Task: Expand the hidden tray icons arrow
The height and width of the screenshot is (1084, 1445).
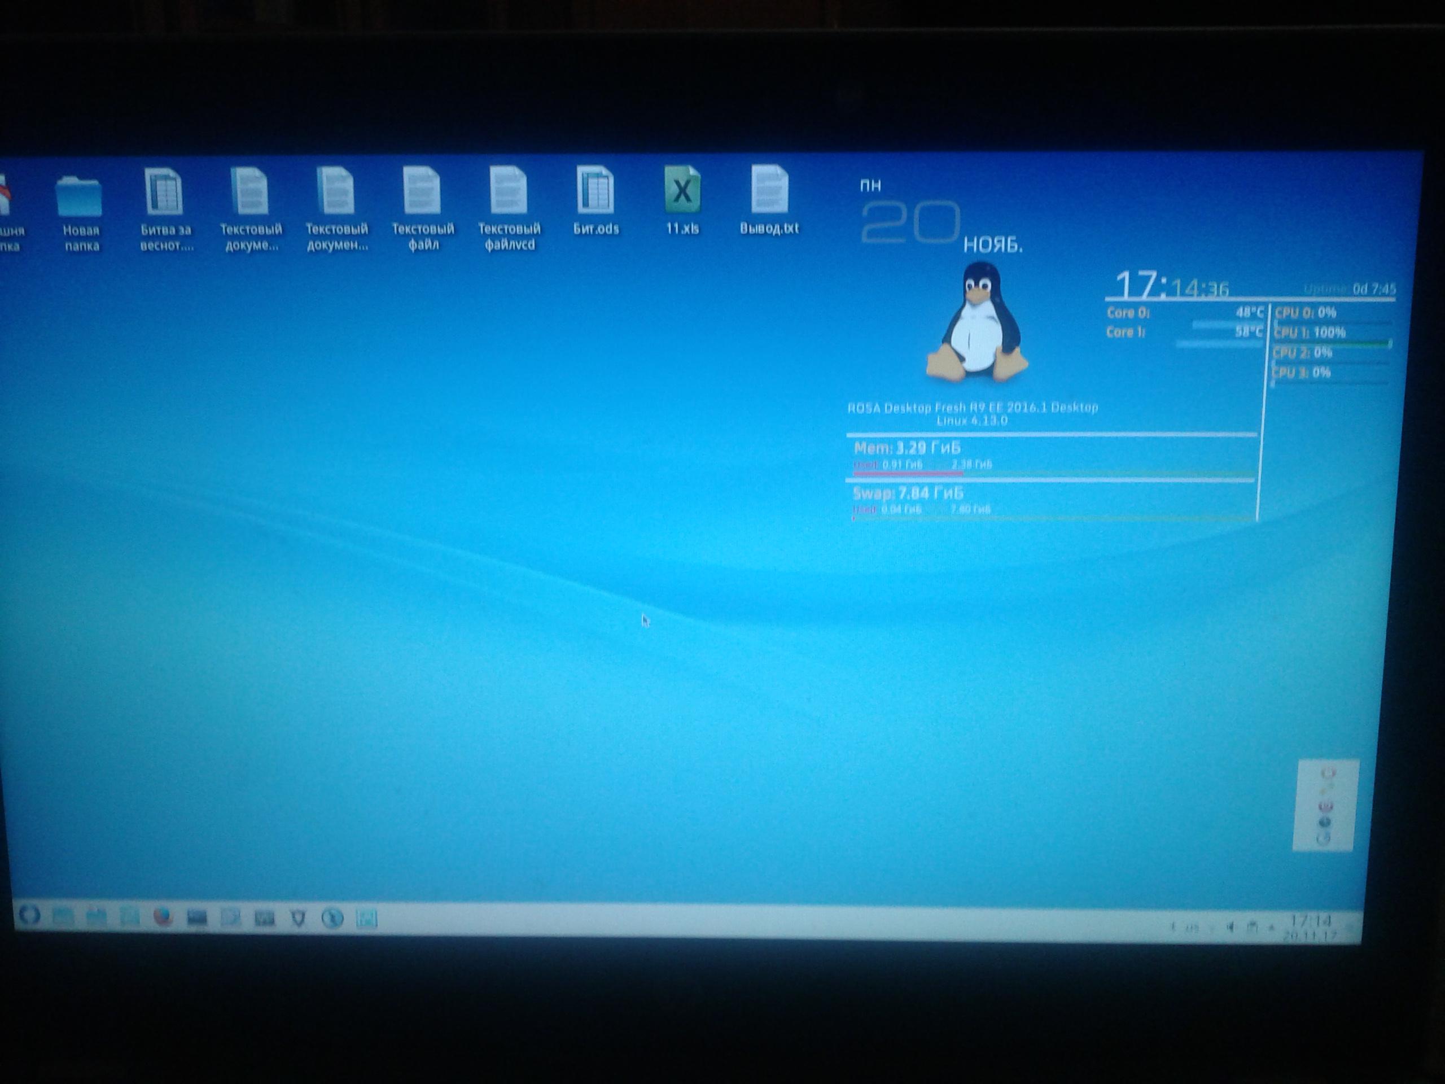Action: 1271,927
